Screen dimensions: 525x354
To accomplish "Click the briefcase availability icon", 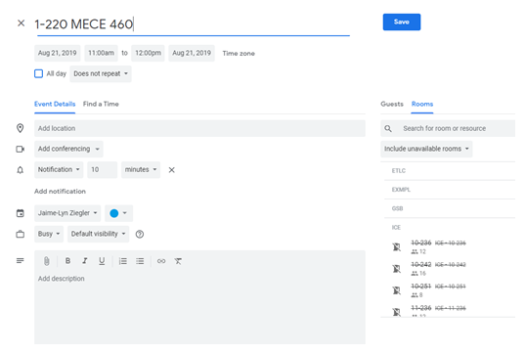I will [x=21, y=234].
